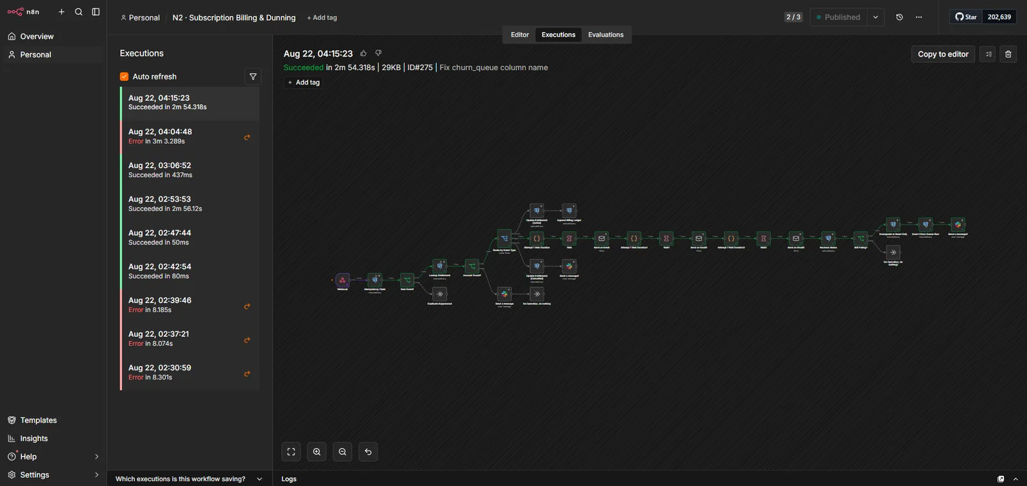The image size is (1027, 486).
Task: Open the workflow more options menu
Action: click(919, 17)
